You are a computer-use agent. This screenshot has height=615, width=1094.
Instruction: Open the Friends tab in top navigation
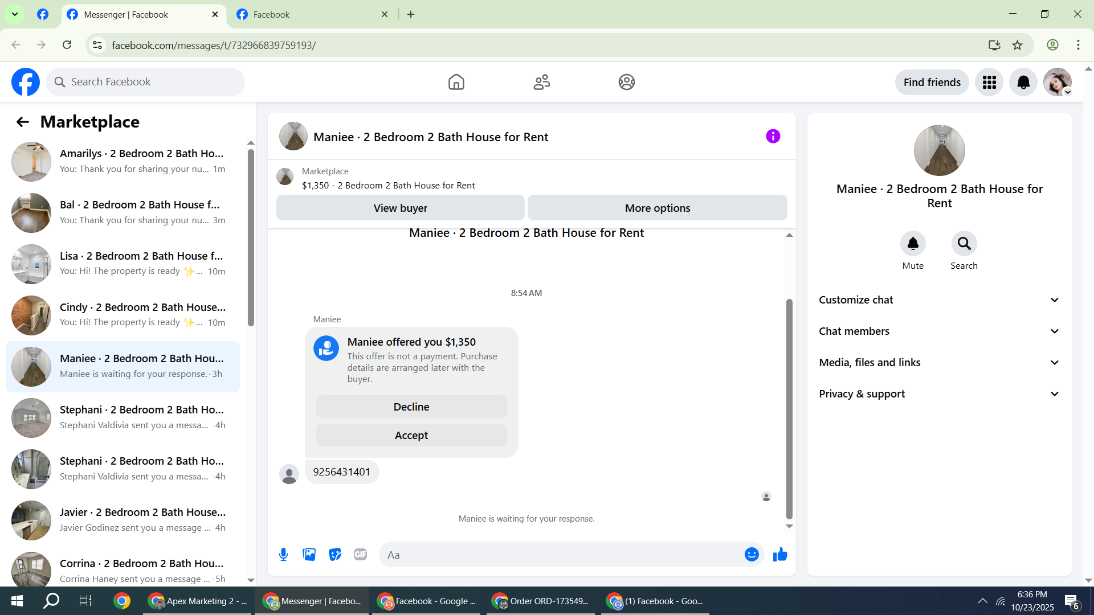click(x=541, y=83)
